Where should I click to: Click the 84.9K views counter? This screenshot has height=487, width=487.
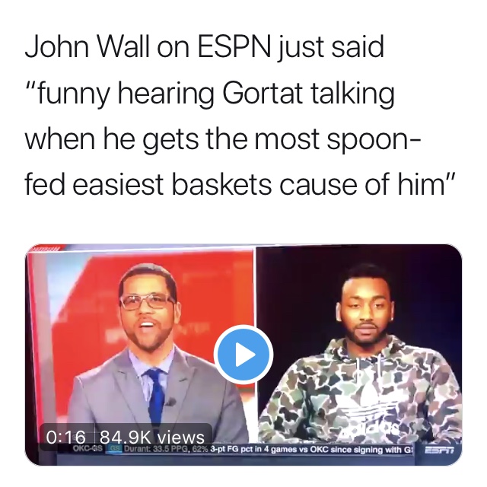152,438
